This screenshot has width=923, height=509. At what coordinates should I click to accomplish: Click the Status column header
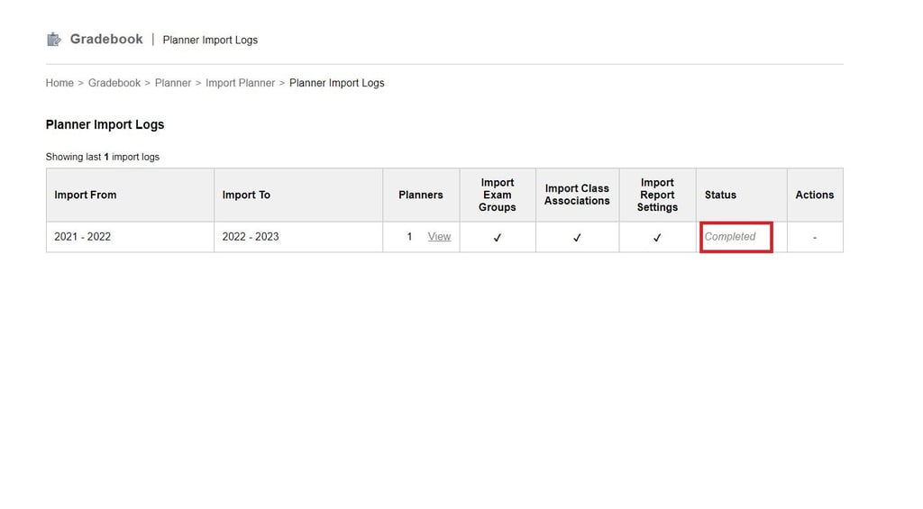(x=720, y=195)
